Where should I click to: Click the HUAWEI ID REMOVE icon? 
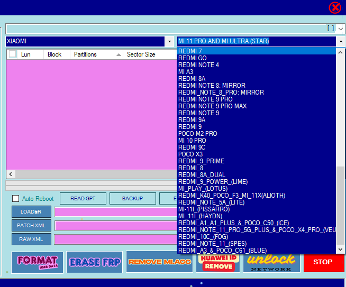click(x=218, y=262)
